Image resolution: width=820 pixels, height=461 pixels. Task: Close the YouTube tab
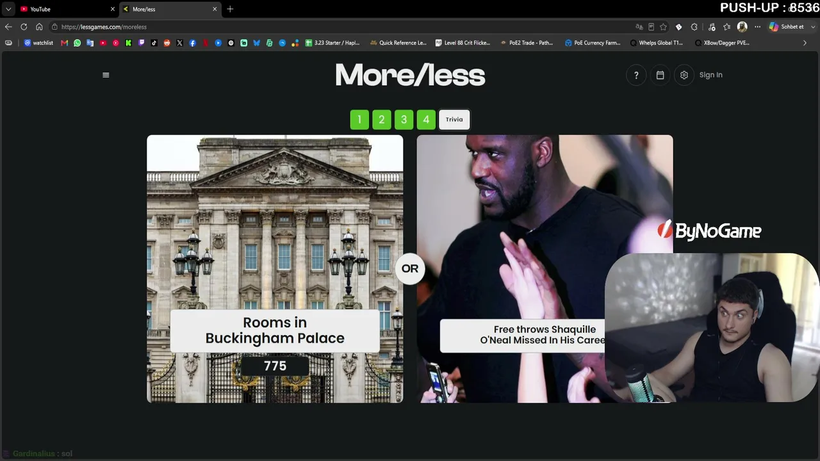pyautogui.click(x=113, y=9)
